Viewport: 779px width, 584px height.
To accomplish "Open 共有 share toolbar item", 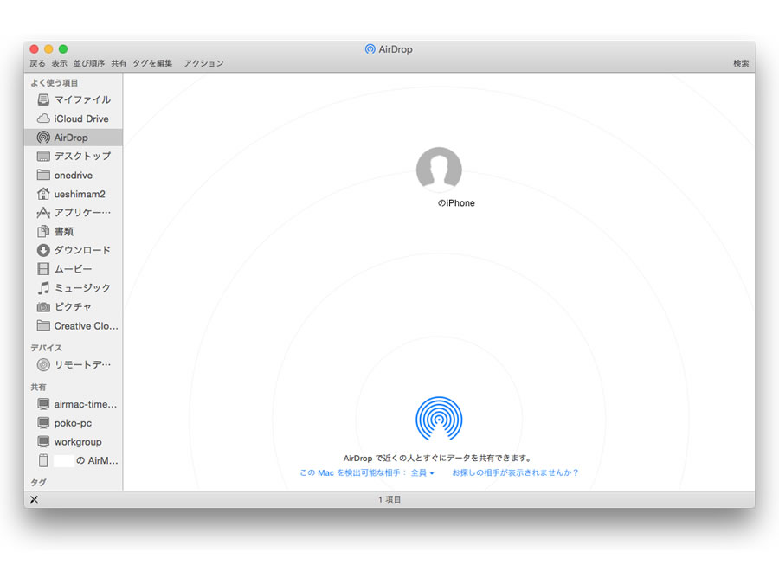I will click(119, 63).
